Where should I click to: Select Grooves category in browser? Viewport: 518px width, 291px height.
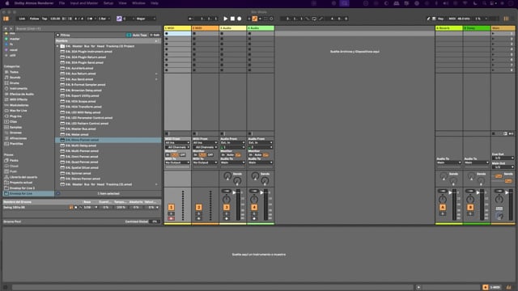(15, 133)
